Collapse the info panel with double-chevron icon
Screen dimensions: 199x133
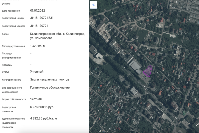94,5
